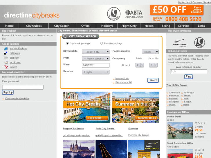
Task: Open the Barcelona city break link
Action: point(174,96)
